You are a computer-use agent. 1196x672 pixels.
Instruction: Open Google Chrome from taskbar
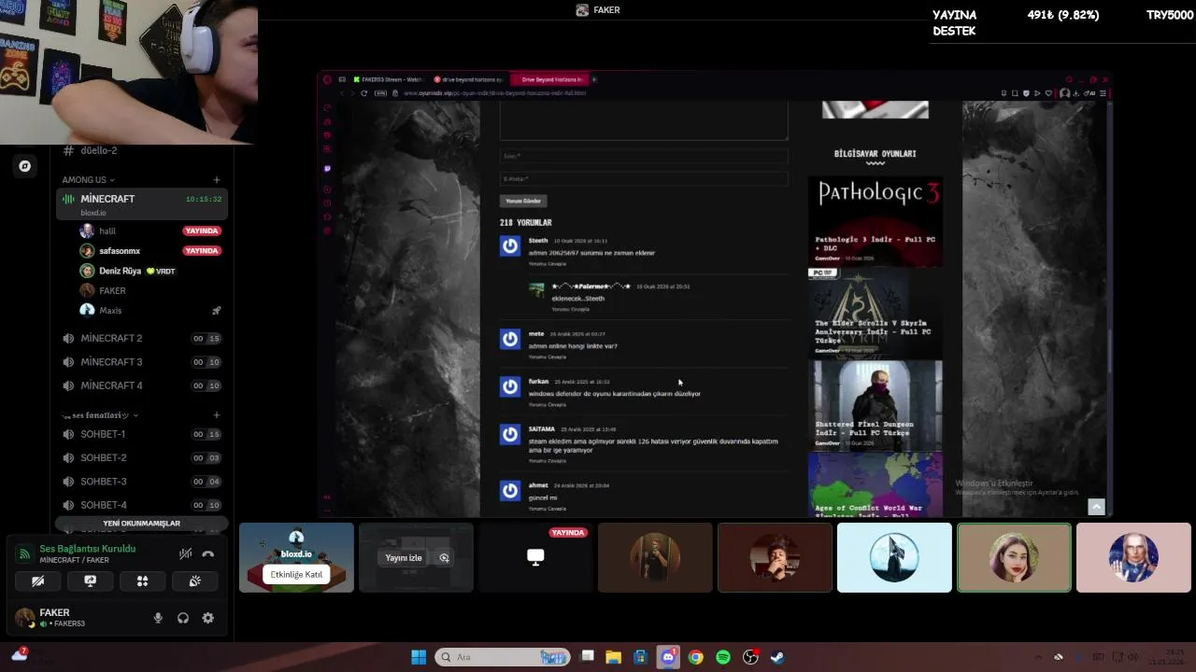point(695,657)
